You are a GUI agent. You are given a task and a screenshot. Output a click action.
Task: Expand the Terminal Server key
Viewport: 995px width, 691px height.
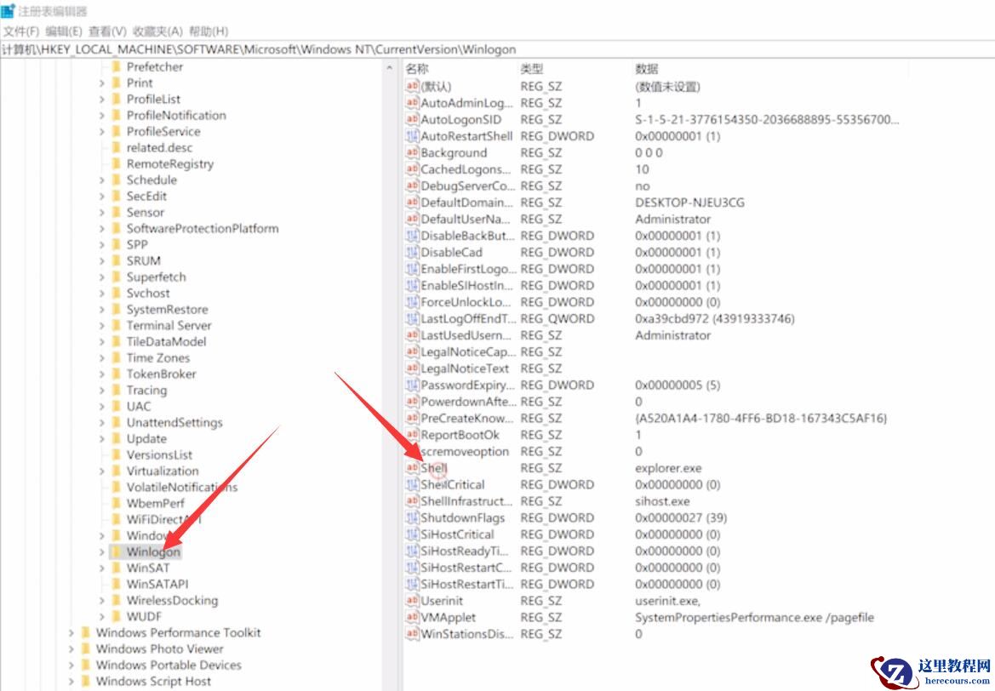[x=101, y=326]
